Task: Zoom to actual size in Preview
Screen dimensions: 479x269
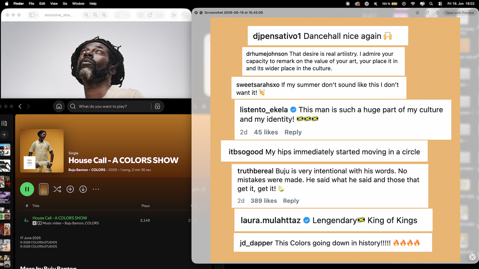Action: click(x=95, y=15)
